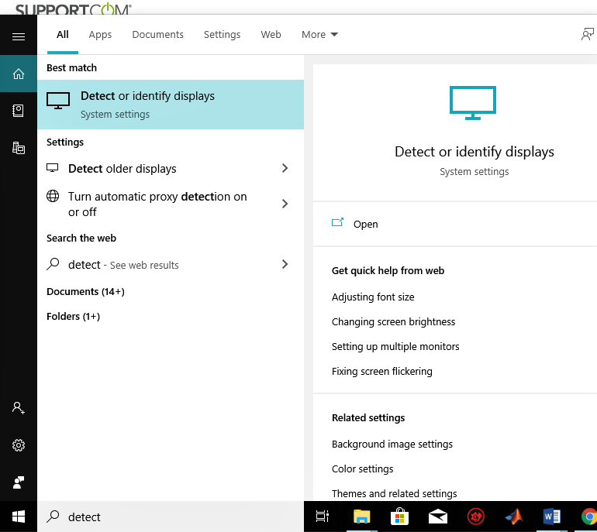This screenshot has width=597, height=532.
Task: Launch File Explorer from taskbar
Action: [x=361, y=517]
